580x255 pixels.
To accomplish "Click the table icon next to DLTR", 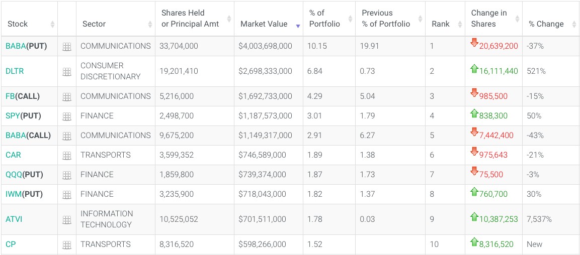I will click(67, 72).
